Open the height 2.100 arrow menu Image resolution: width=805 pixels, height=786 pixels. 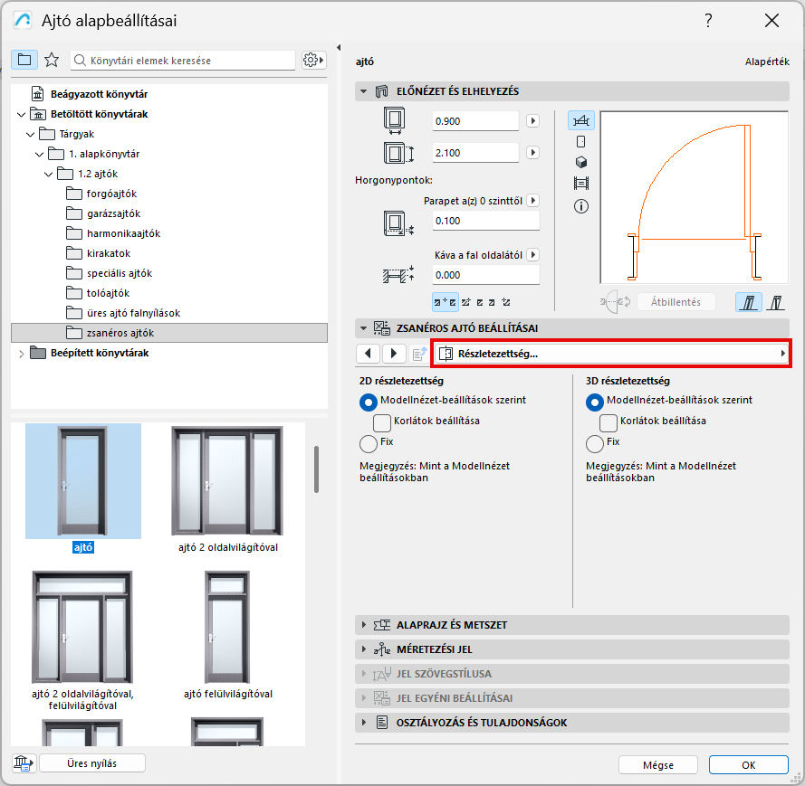533,153
